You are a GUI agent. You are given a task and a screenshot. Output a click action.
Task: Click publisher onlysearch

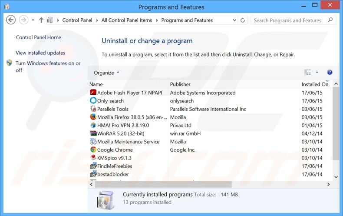coord(182,101)
